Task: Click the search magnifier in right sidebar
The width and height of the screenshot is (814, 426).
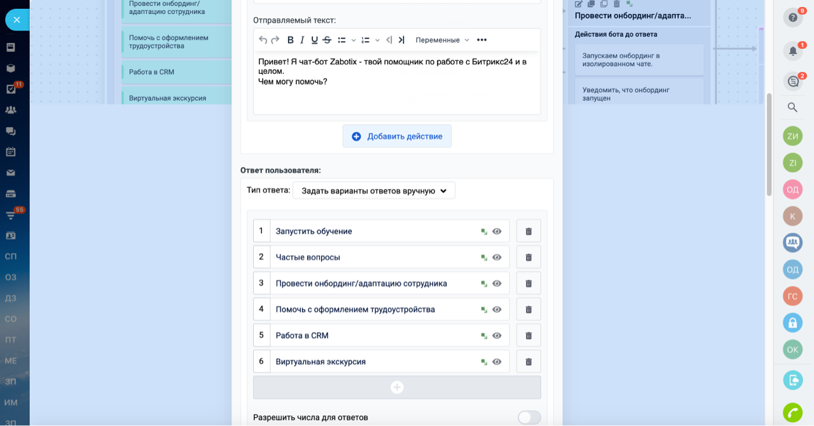Action: click(x=792, y=107)
